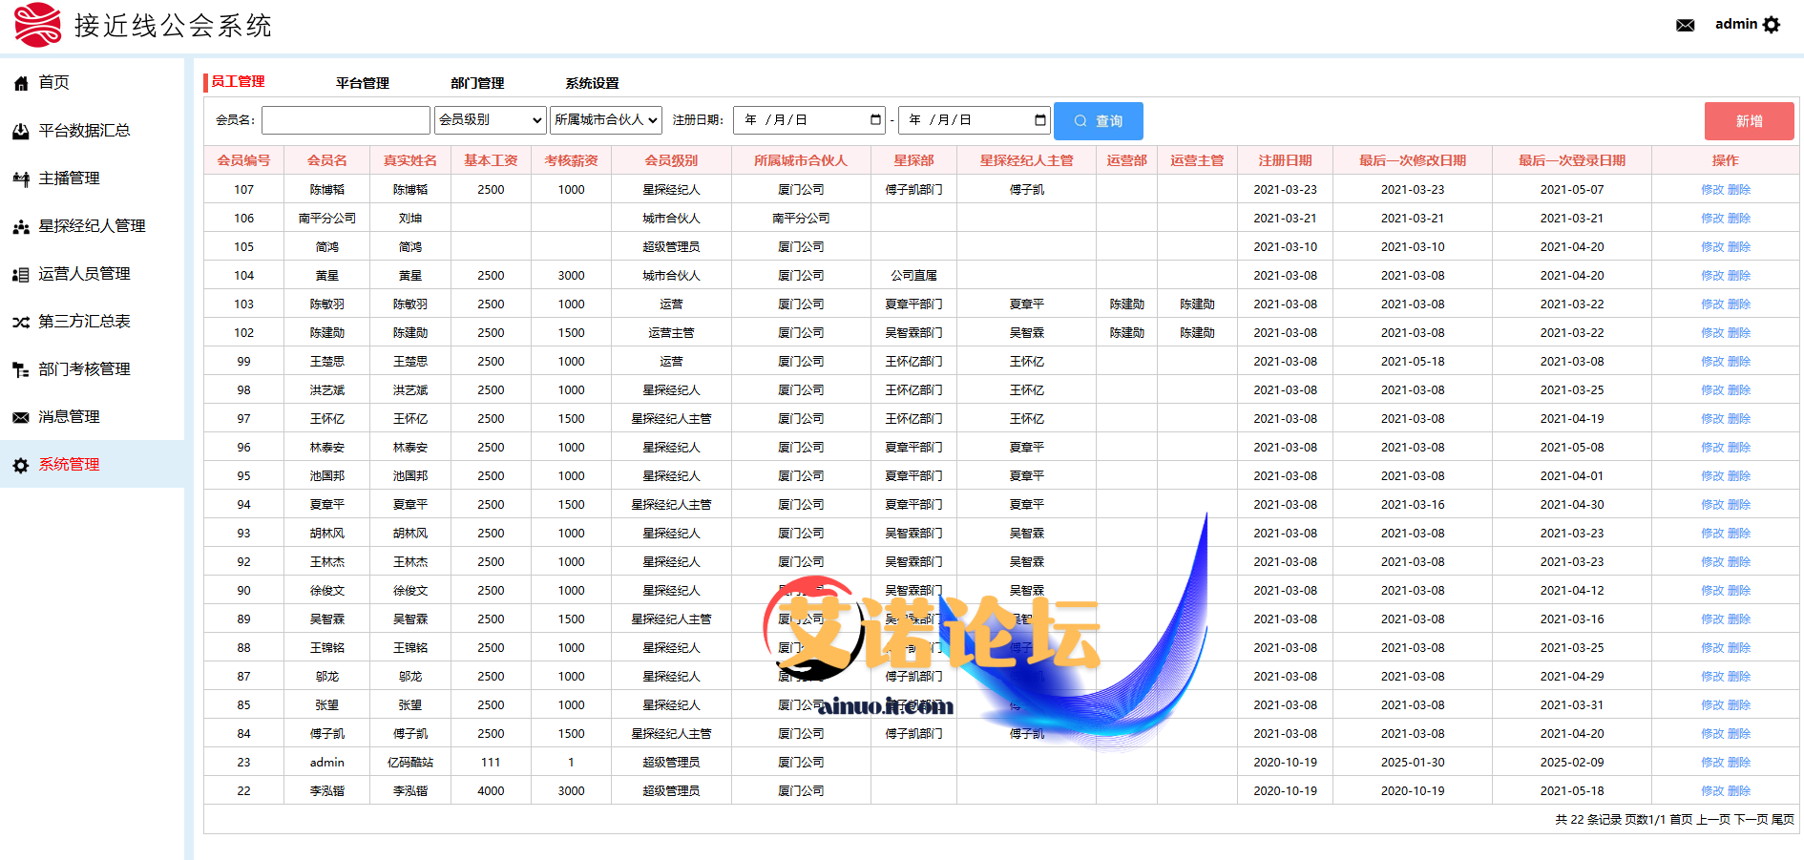The image size is (1804, 860).
Task: Click 删除 for member 94 夏章平
Action: point(1739,505)
